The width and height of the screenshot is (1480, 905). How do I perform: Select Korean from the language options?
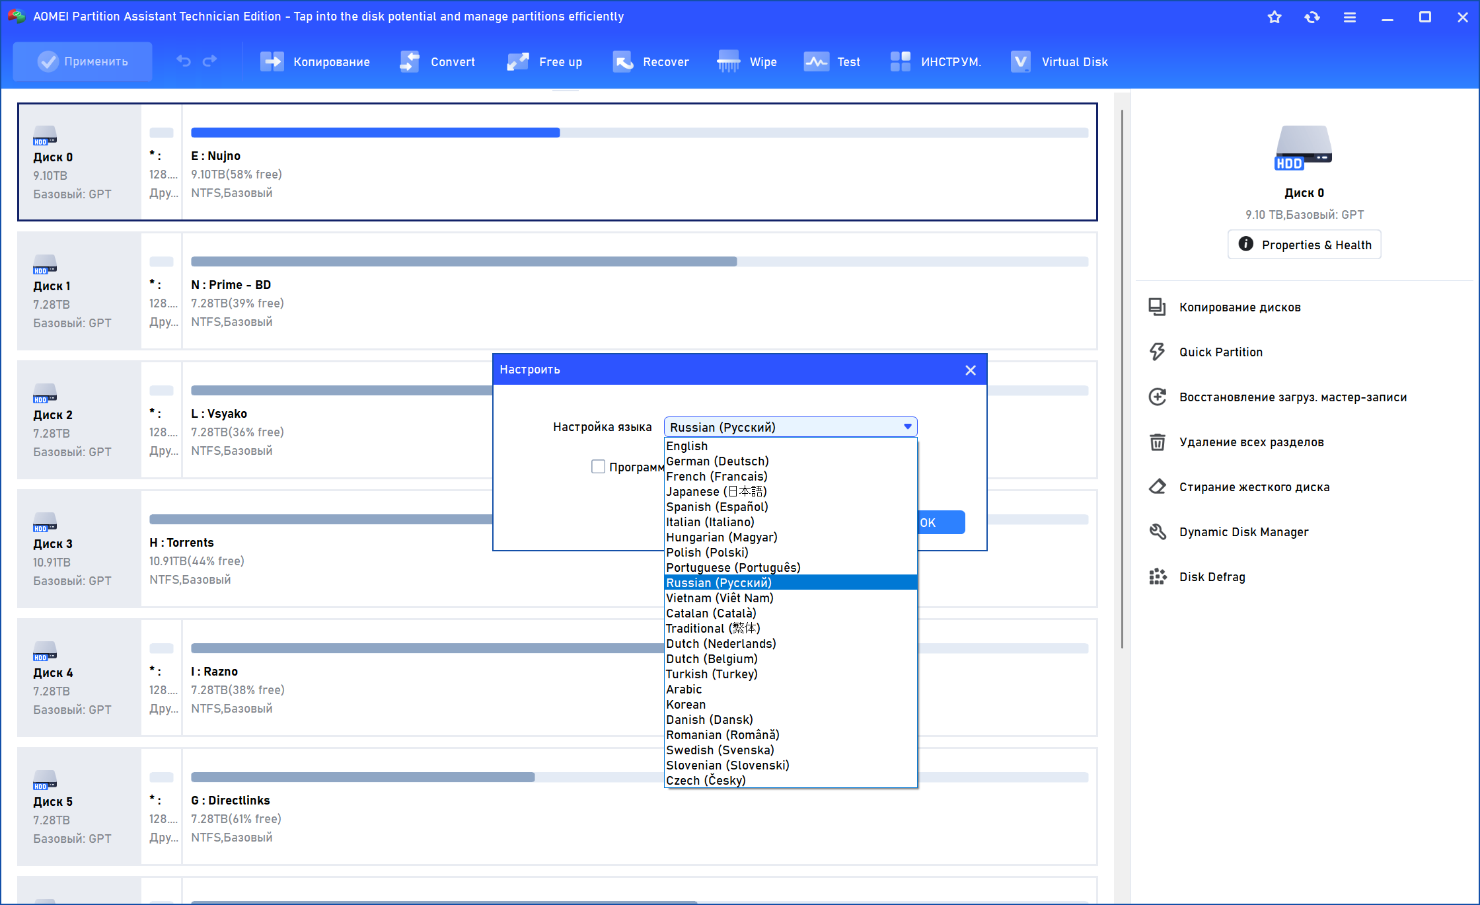[686, 705]
